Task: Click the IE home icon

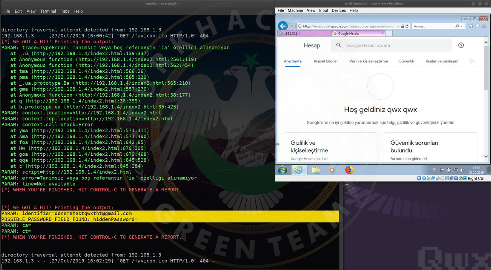Action: pos(471,26)
